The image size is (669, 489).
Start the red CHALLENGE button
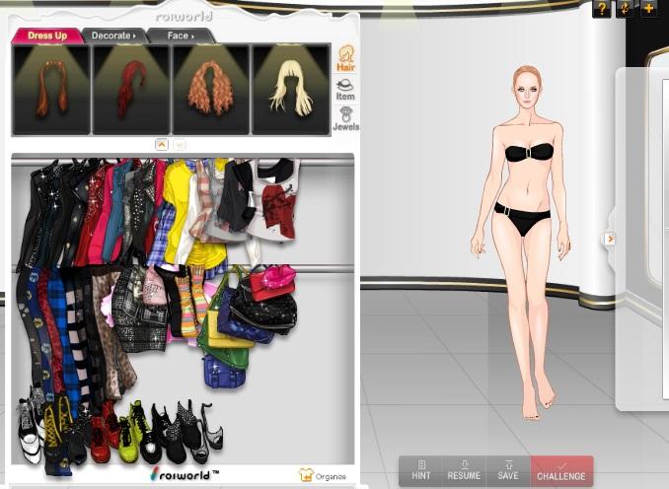(561, 471)
